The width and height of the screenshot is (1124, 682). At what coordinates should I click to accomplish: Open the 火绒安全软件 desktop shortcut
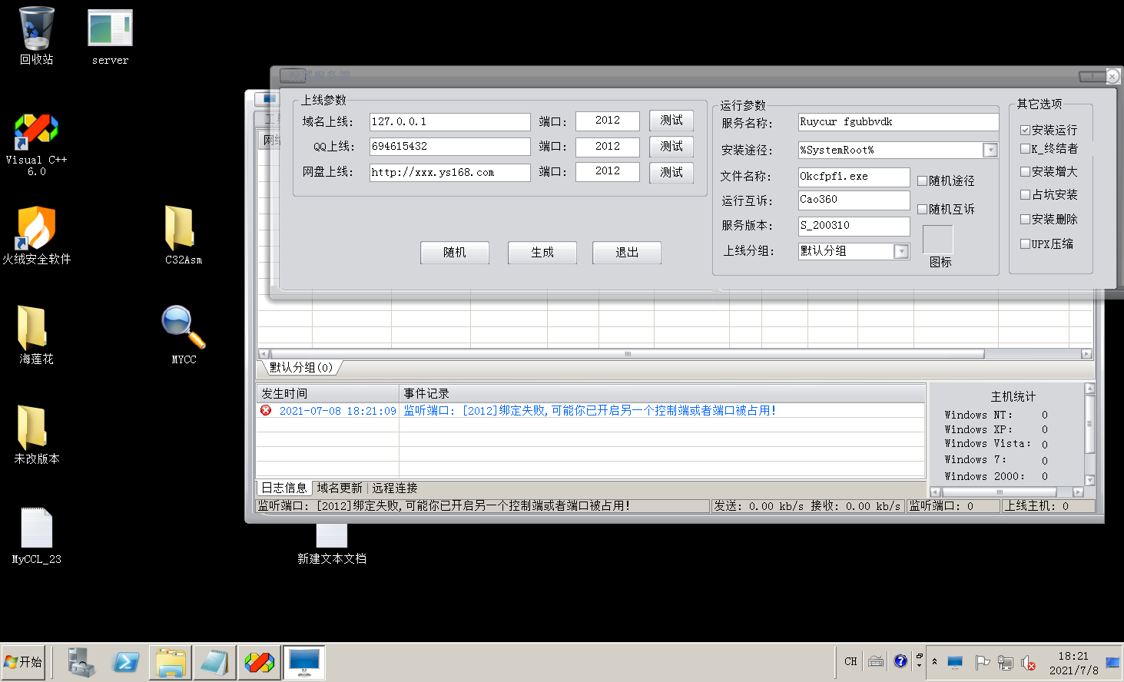tap(36, 235)
